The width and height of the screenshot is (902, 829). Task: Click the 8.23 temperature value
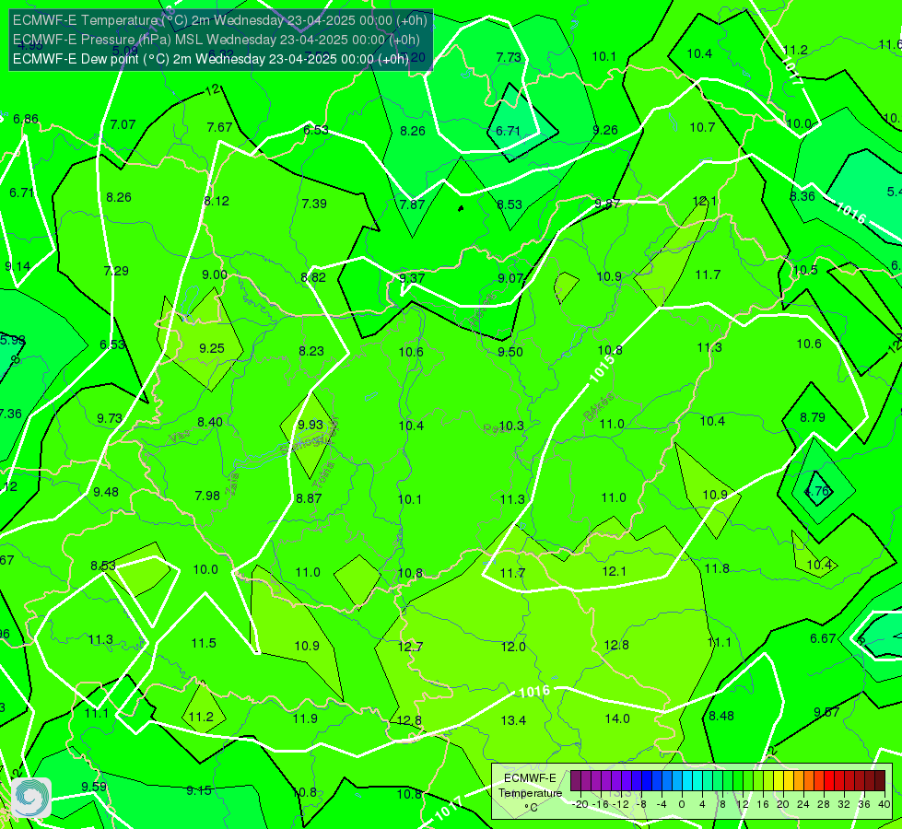click(311, 350)
